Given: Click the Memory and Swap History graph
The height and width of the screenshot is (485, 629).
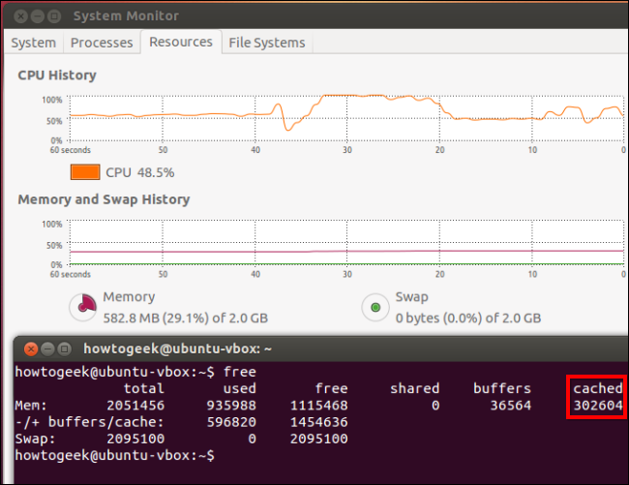Looking at the screenshot, I should click(346, 243).
